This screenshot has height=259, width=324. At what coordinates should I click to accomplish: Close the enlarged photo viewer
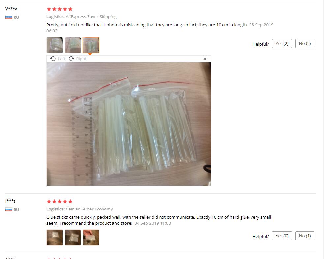point(205,59)
